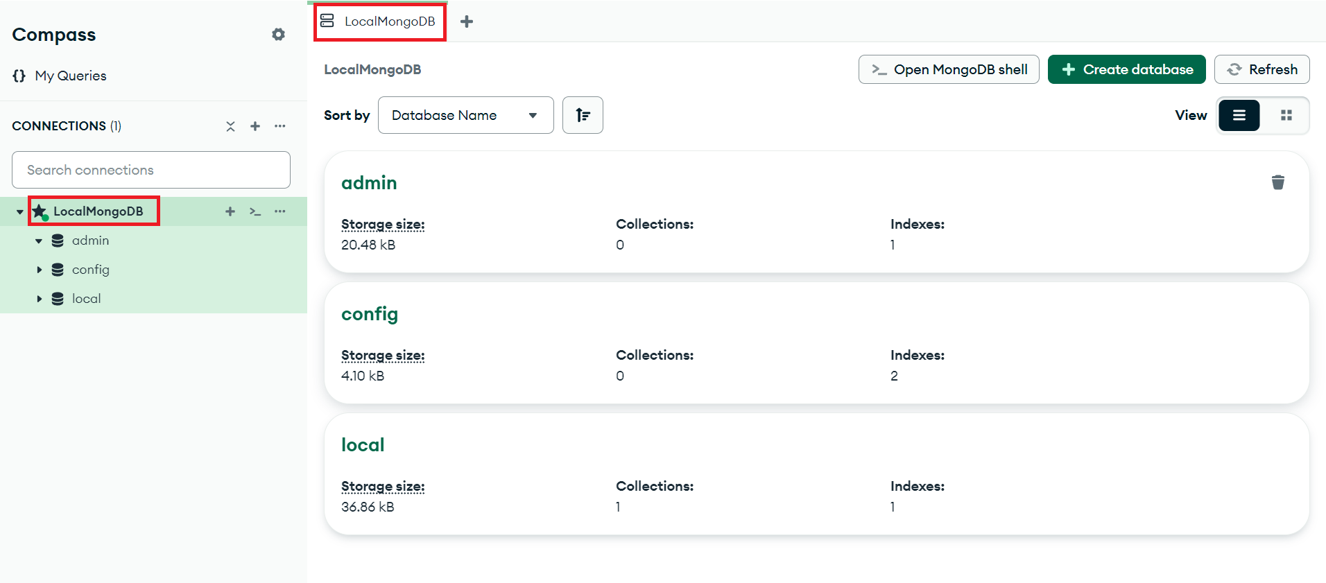Image resolution: width=1326 pixels, height=583 pixels.
Task: Open the local database card title
Action: (x=363, y=445)
